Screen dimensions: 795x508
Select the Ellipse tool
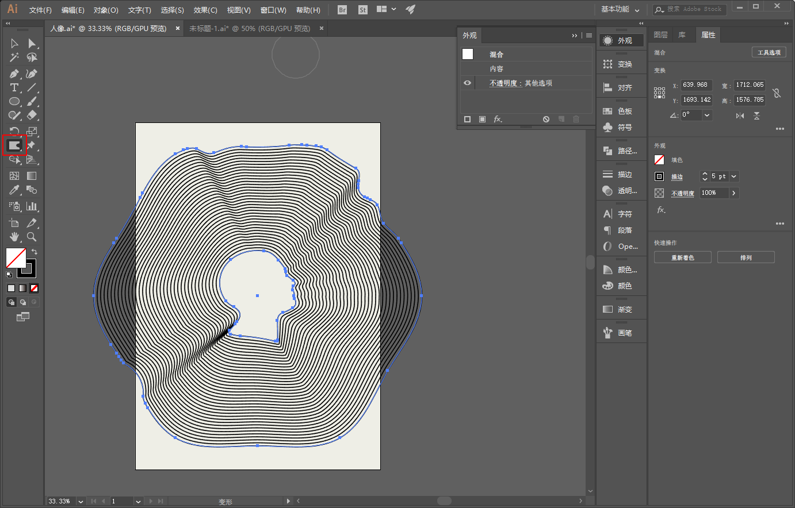point(14,101)
